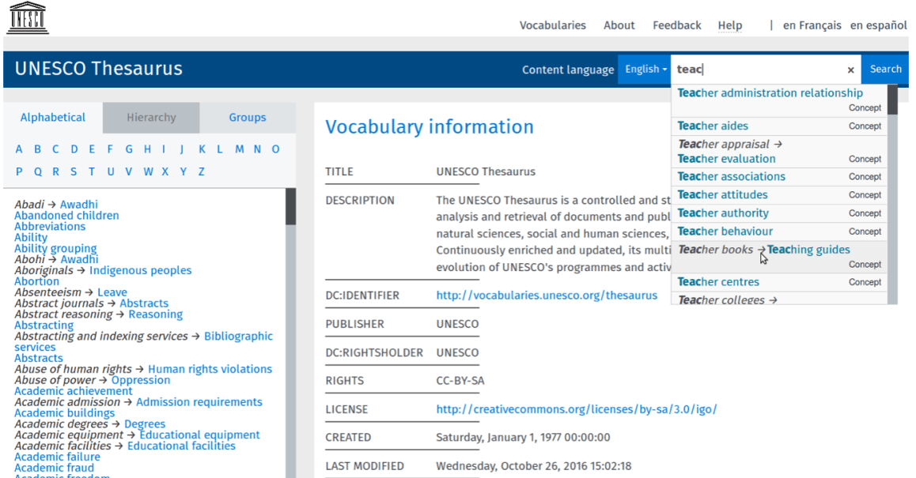Open the Vocabularies menu item

click(x=552, y=25)
